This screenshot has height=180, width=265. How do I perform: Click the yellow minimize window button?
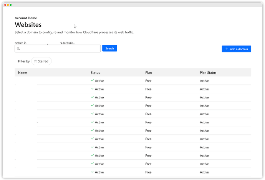(8, 5)
